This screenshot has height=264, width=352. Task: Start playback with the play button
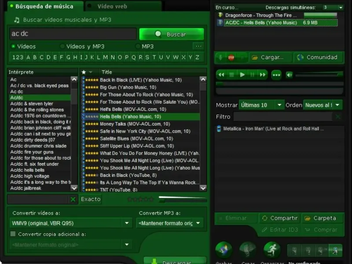pyautogui.click(x=242, y=75)
